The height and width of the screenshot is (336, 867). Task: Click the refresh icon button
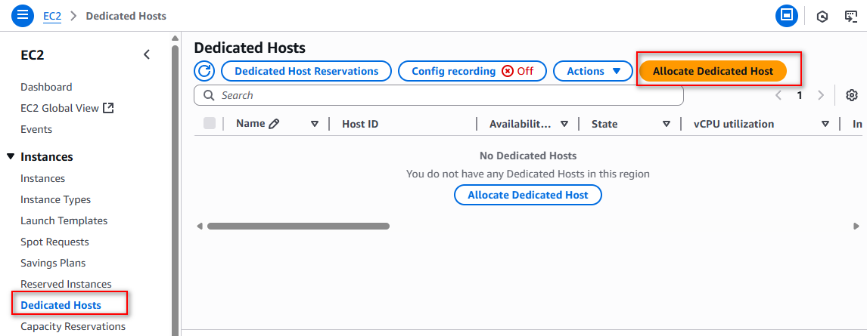204,71
